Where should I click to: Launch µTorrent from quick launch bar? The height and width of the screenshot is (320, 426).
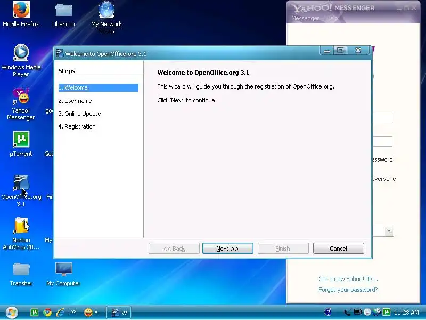click(35, 313)
